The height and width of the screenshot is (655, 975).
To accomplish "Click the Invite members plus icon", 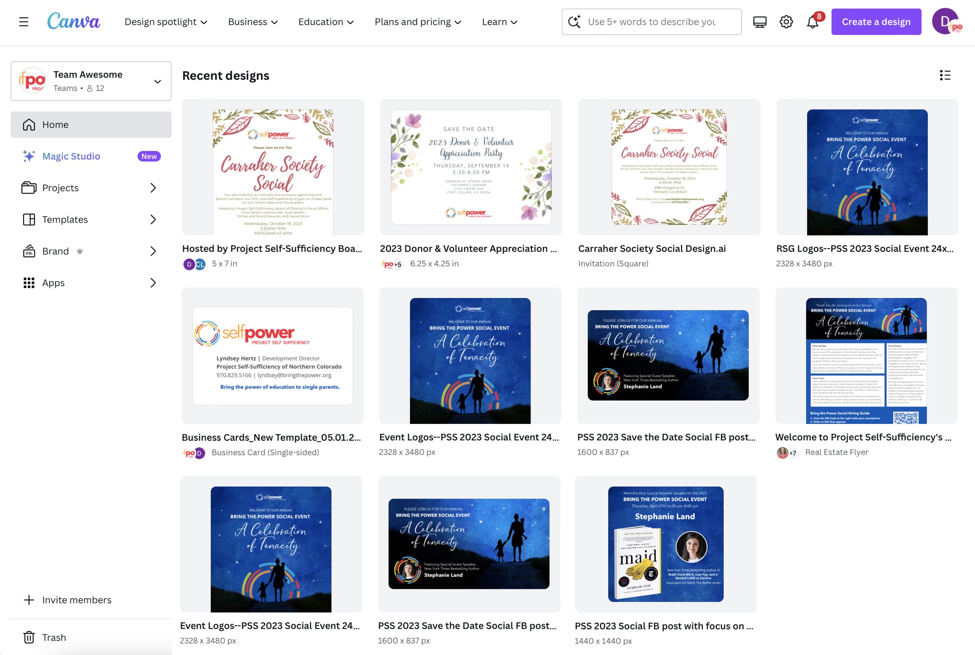I will tap(29, 600).
